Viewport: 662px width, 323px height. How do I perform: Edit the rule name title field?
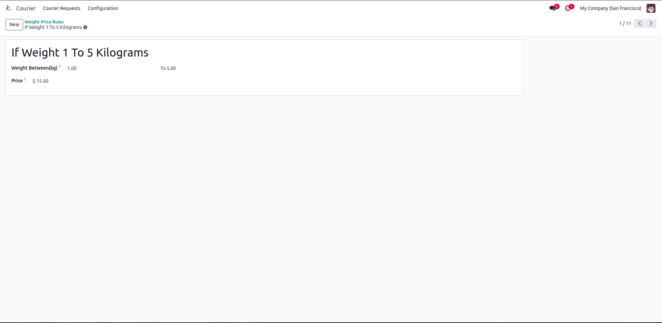click(x=80, y=53)
